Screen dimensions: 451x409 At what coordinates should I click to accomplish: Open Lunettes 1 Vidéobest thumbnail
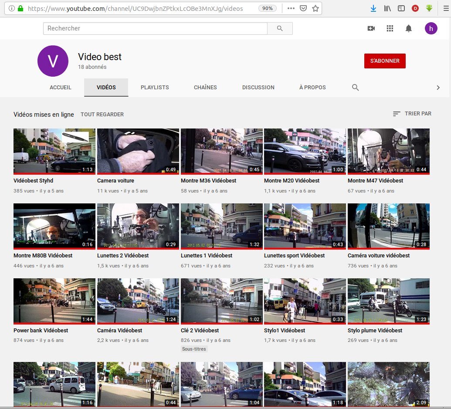pyautogui.click(x=221, y=226)
